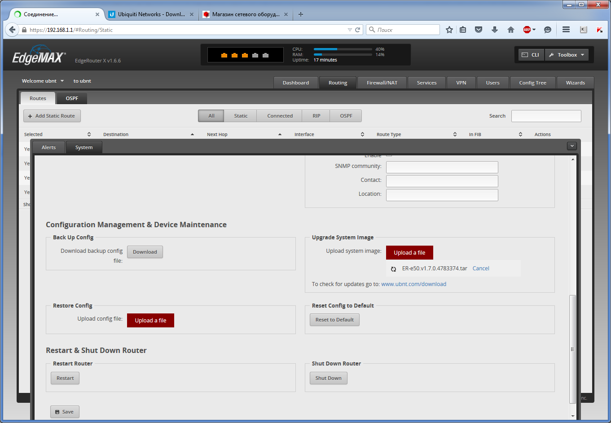Viewport: 611px width, 423px height.
Task: Click the Adblock Plus toolbar icon
Action: [528, 30]
